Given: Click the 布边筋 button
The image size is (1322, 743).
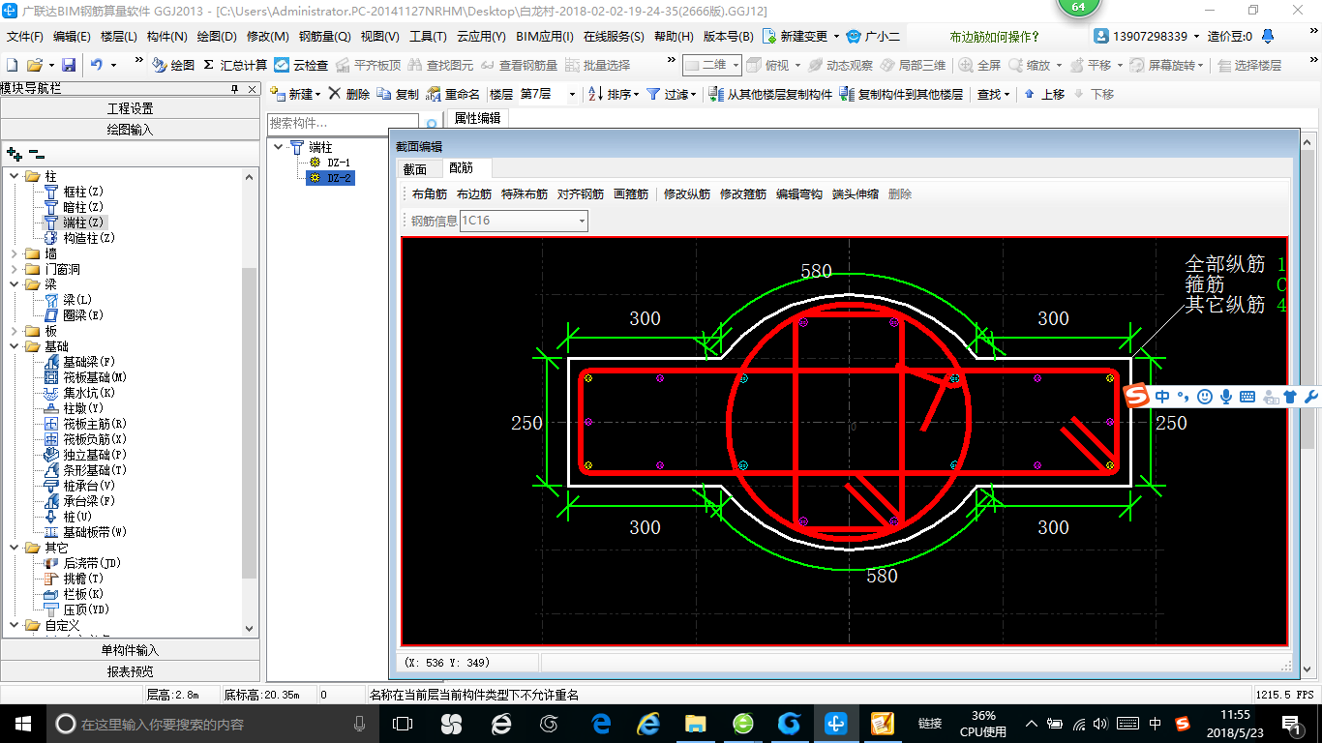Looking at the screenshot, I should click(x=474, y=194).
